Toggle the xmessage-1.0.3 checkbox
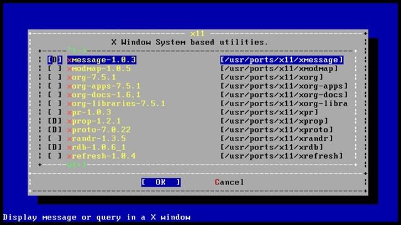The height and width of the screenshot is (225, 401). click(x=55, y=60)
